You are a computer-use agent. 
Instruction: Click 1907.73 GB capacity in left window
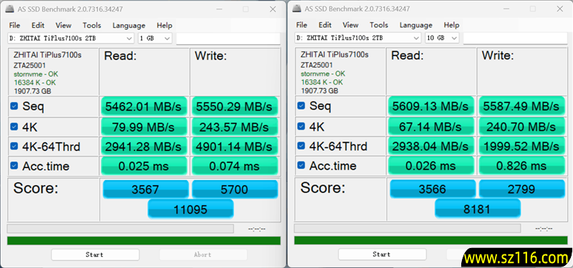[x=32, y=91]
